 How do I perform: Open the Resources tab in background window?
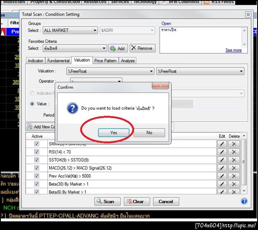coord(95,2)
